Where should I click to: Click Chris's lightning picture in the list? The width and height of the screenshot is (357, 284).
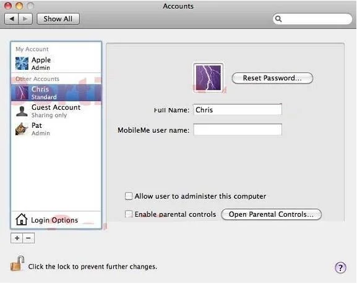tap(22, 93)
